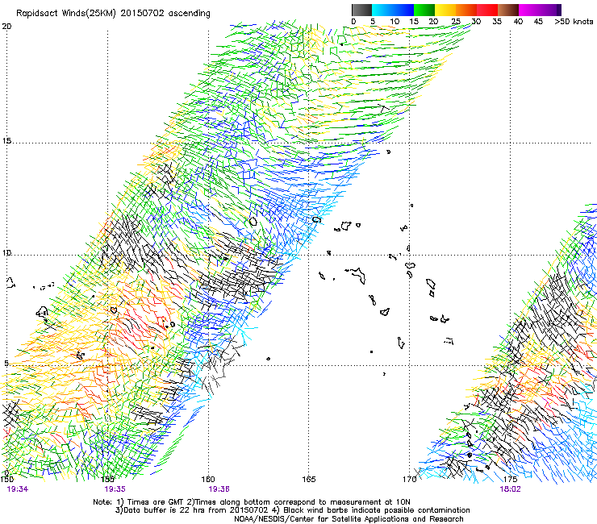
Task: Click the 'NOAA/NESDIS/Center for Satellite Applications and Research' credit
Action: (x=349, y=519)
